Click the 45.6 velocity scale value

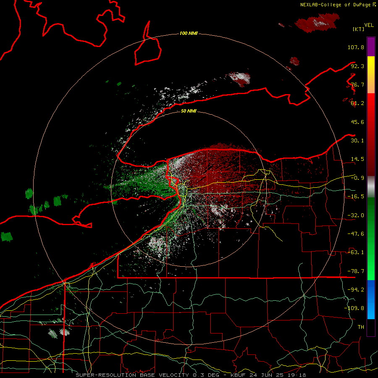tap(357, 122)
